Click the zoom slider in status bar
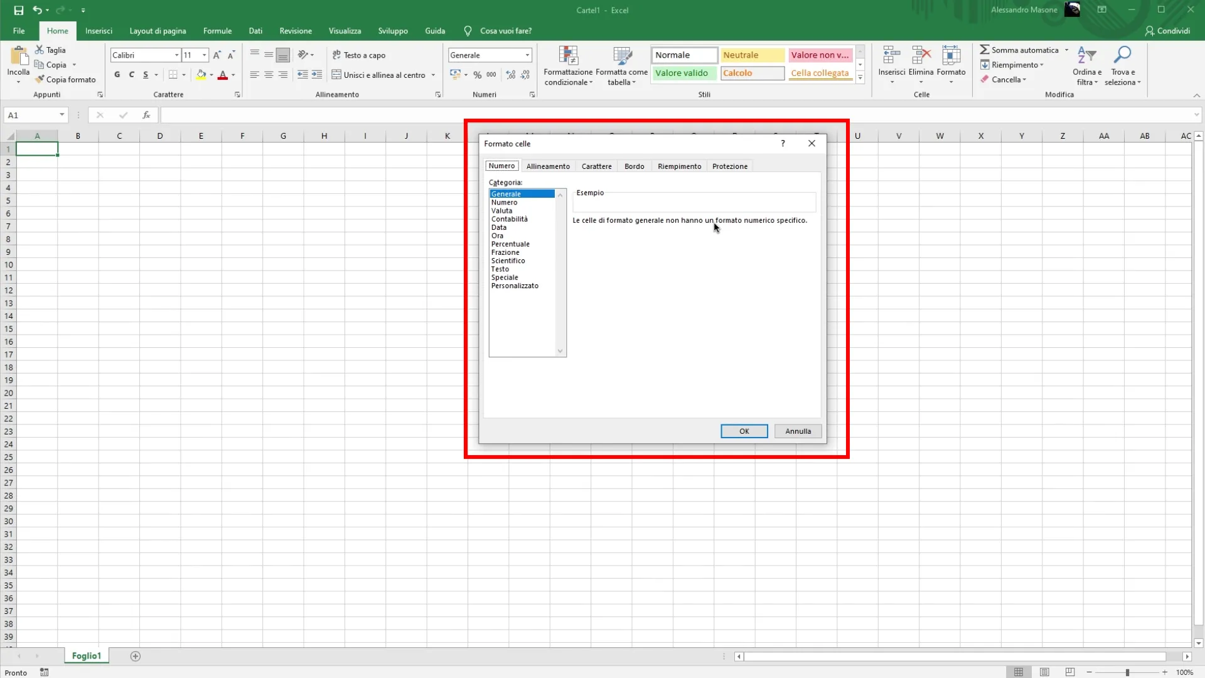 [1127, 672]
